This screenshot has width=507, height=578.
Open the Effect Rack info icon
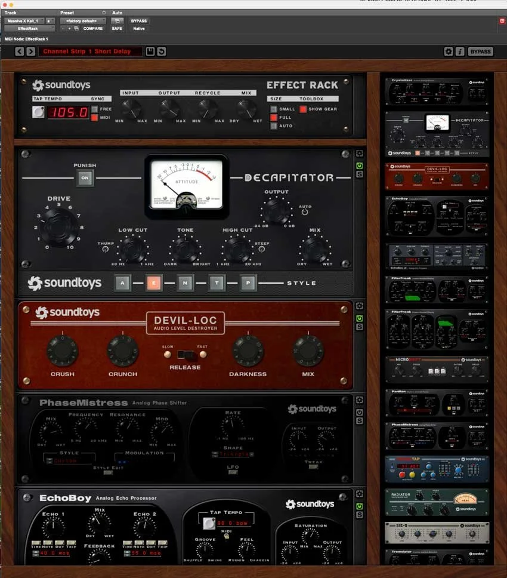(x=459, y=51)
